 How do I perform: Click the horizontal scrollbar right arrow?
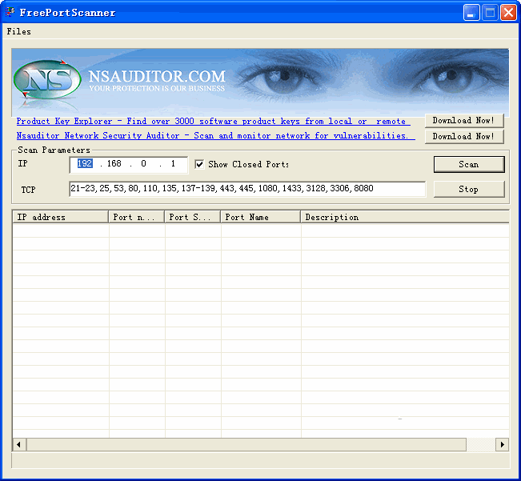502,444
